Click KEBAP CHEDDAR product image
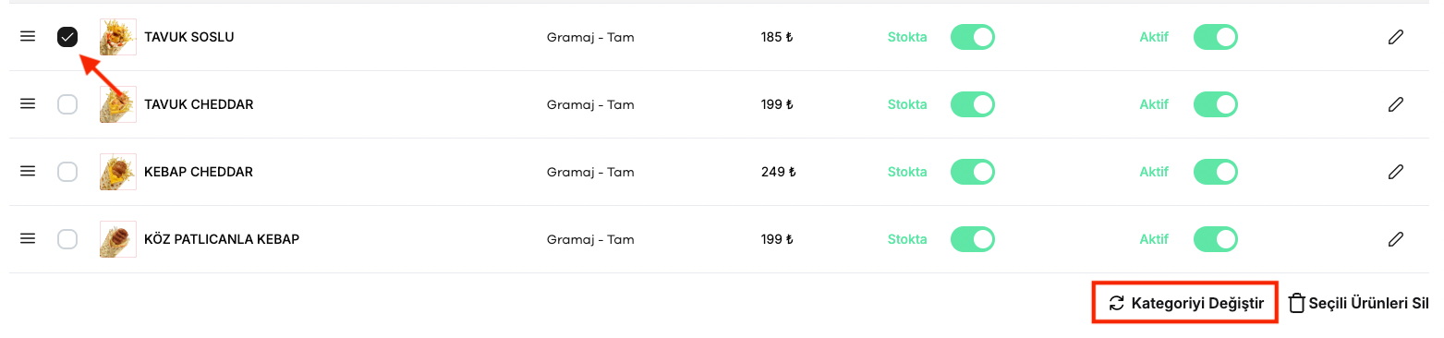 tap(118, 172)
